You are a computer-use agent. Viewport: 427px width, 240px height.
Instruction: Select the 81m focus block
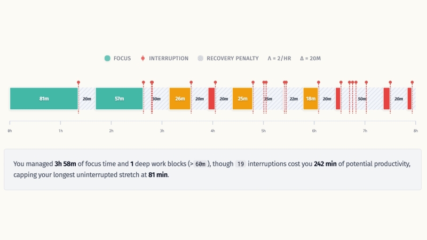pyautogui.click(x=44, y=99)
